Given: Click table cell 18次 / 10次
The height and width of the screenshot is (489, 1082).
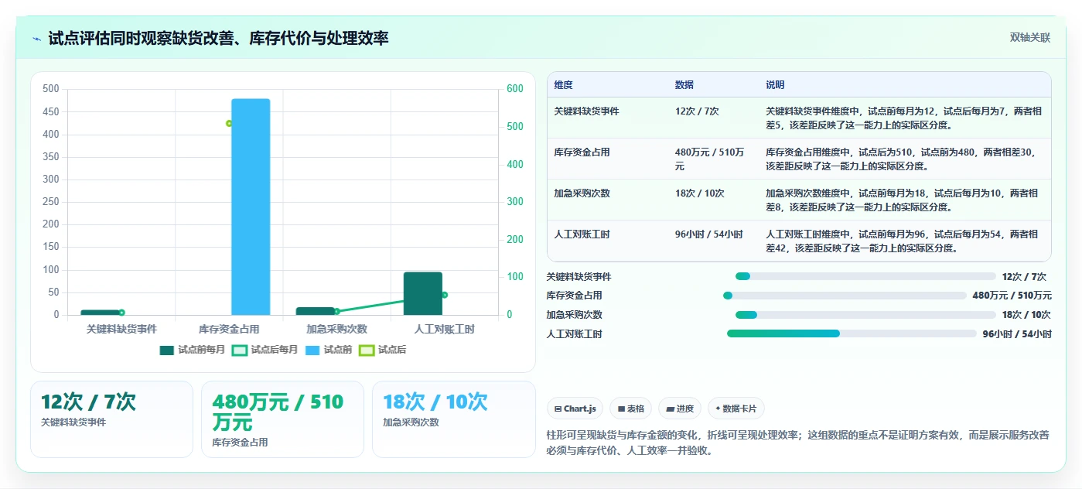Looking at the screenshot, I should coord(699,193).
